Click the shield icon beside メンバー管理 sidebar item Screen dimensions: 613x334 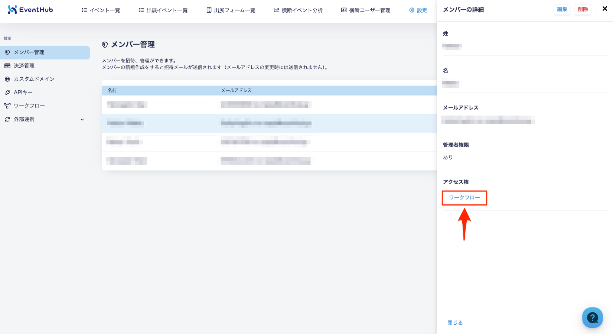tap(7, 52)
